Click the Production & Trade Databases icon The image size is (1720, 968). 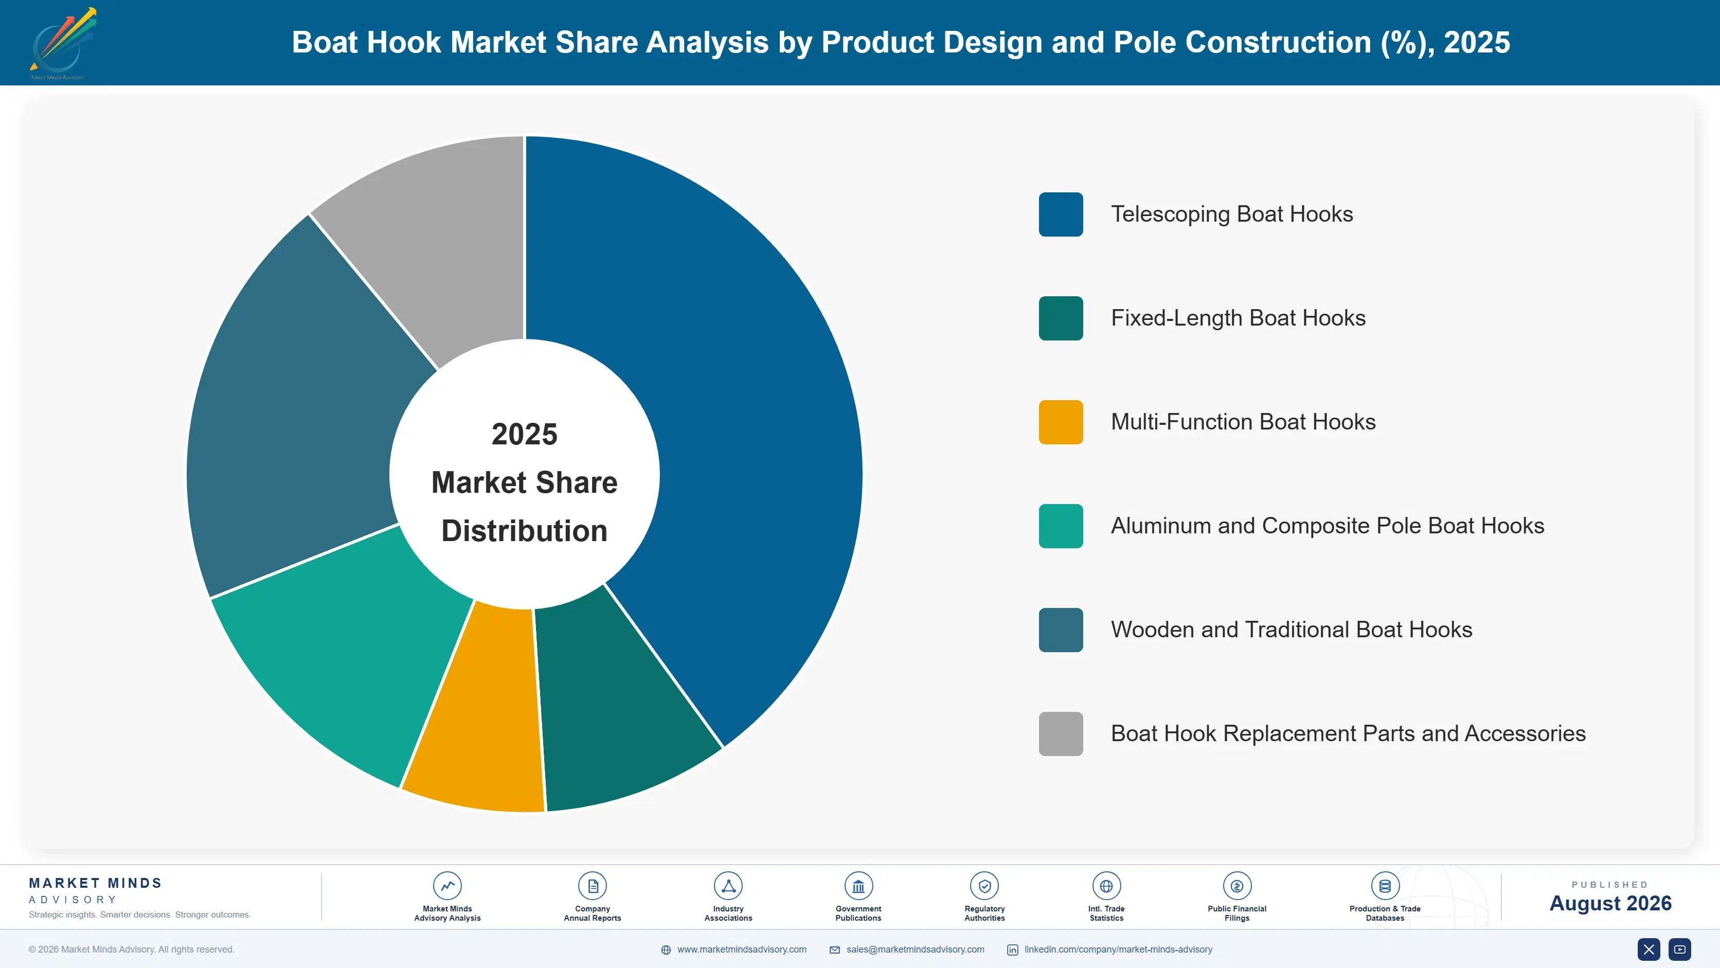tap(1385, 886)
